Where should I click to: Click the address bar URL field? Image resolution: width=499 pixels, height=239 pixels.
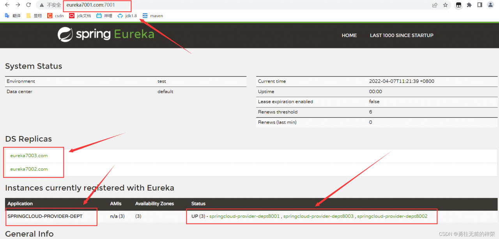click(234, 5)
